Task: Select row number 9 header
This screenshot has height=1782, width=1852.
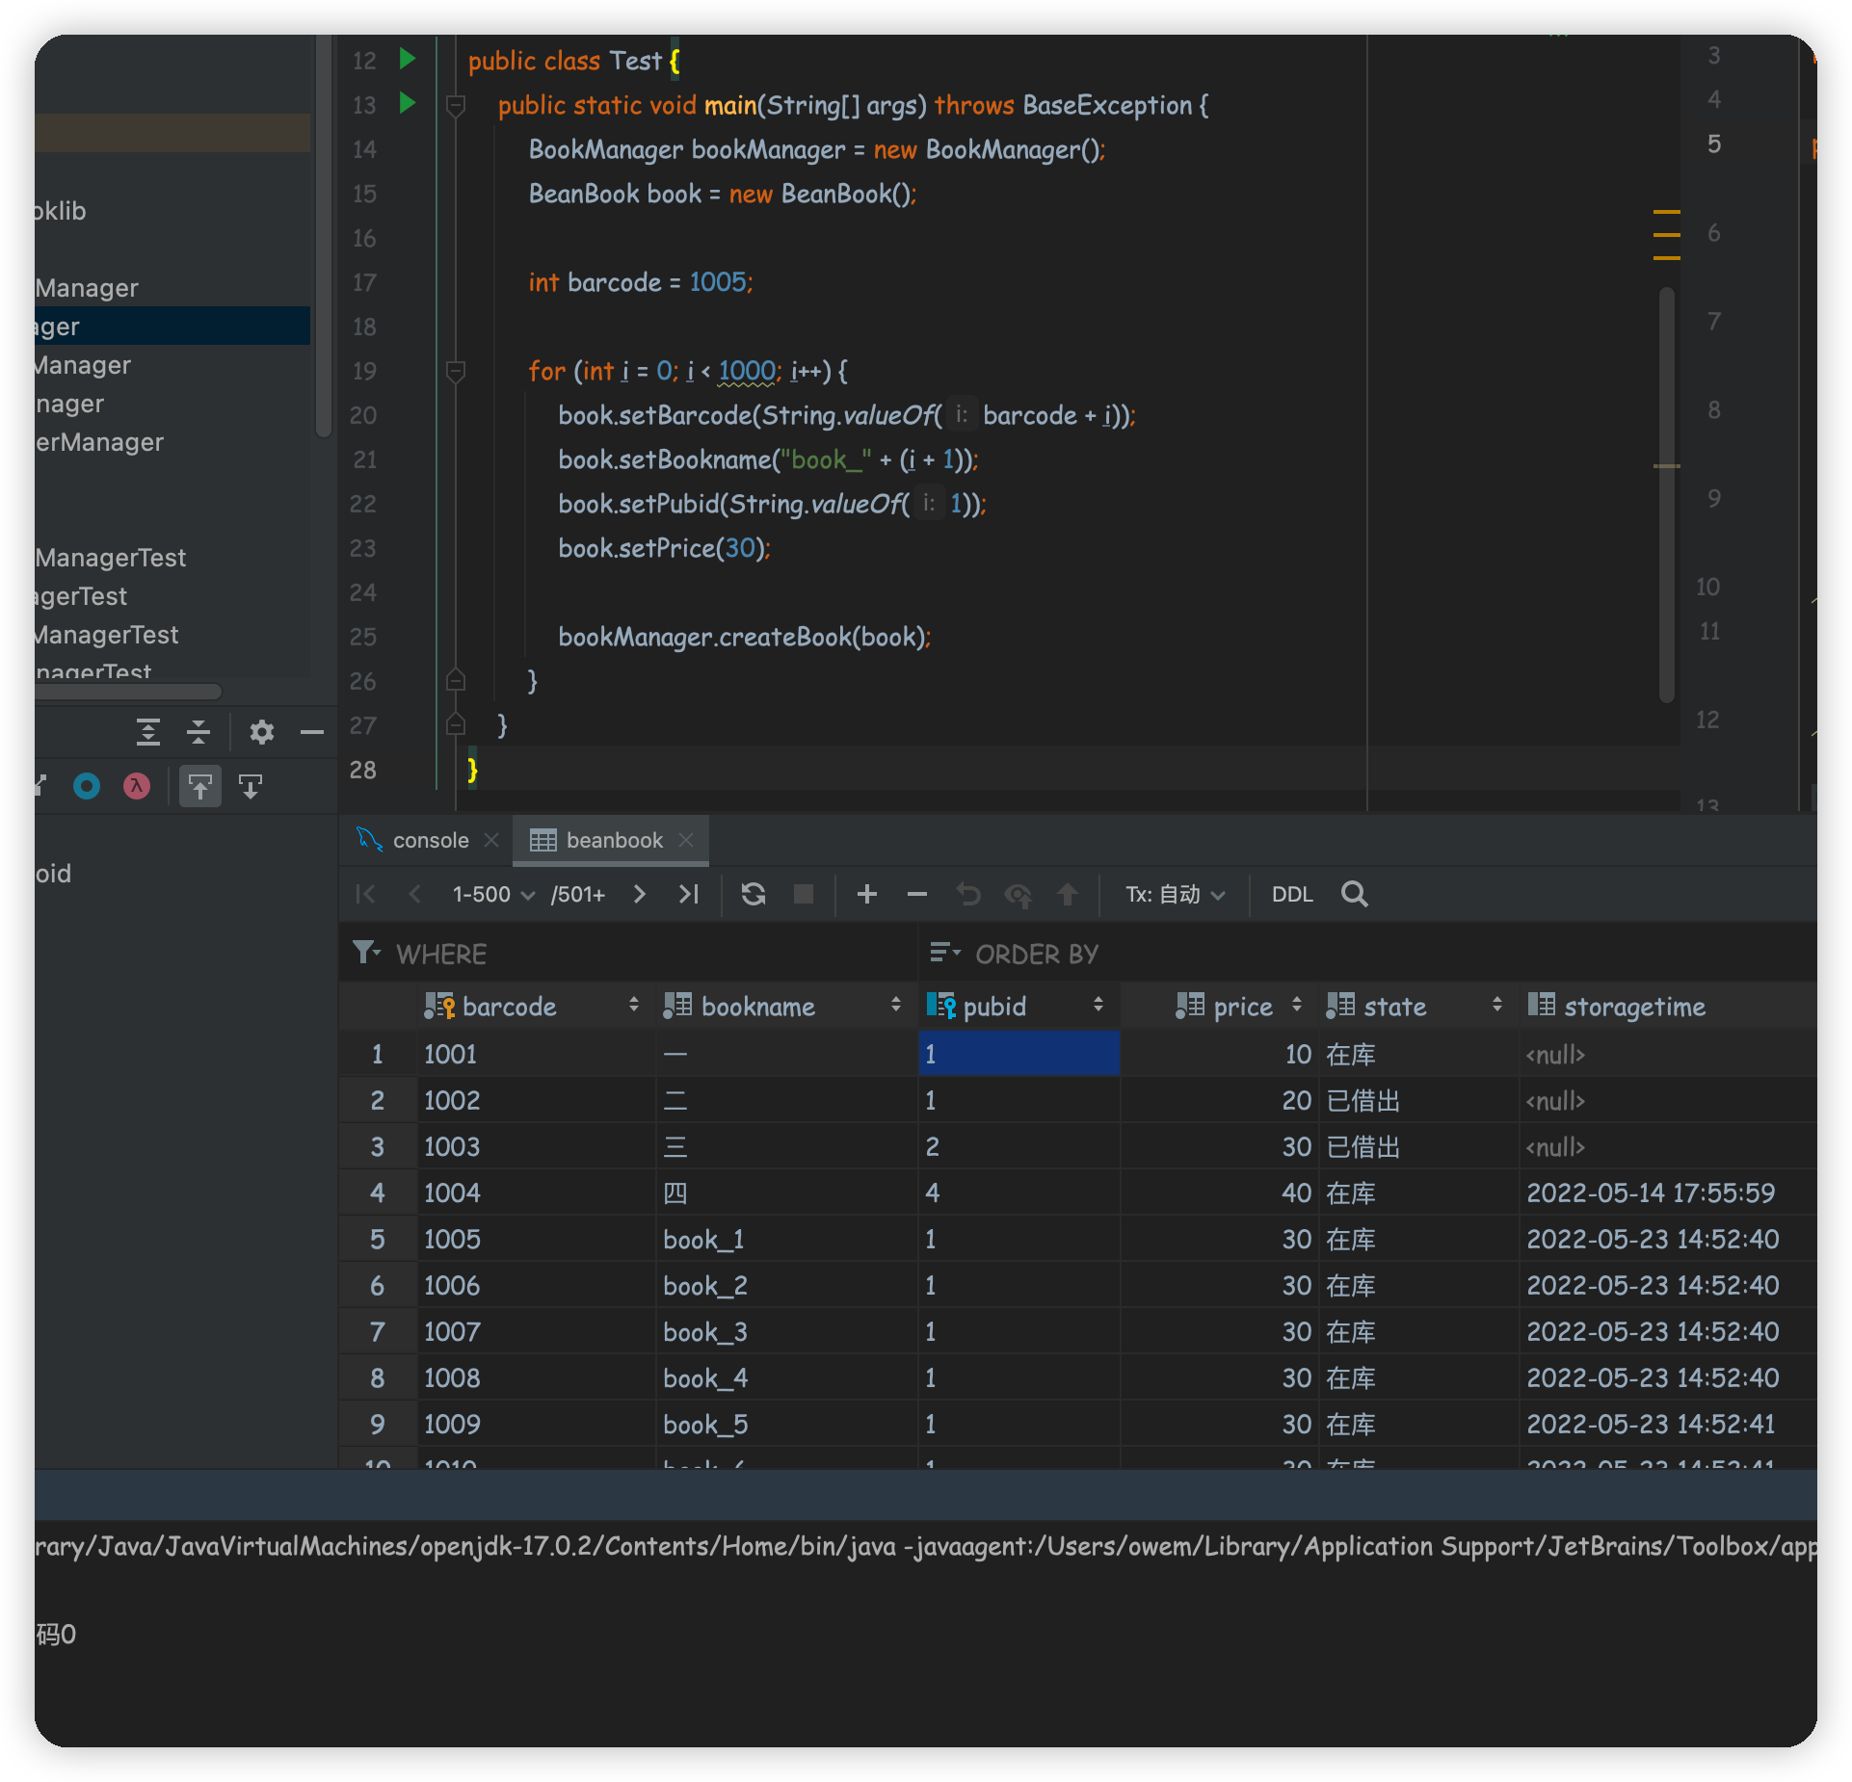Action: (x=378, y=1424)
